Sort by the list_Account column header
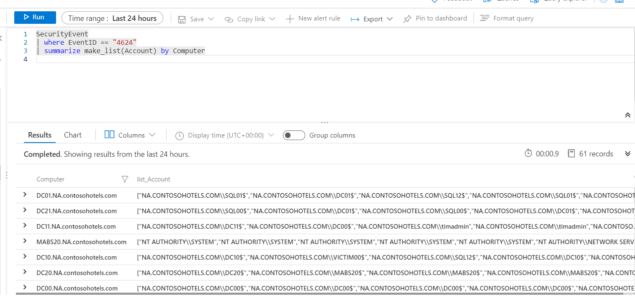The width and height of the screenshot is (635, 301). click(x=154, y=179)
